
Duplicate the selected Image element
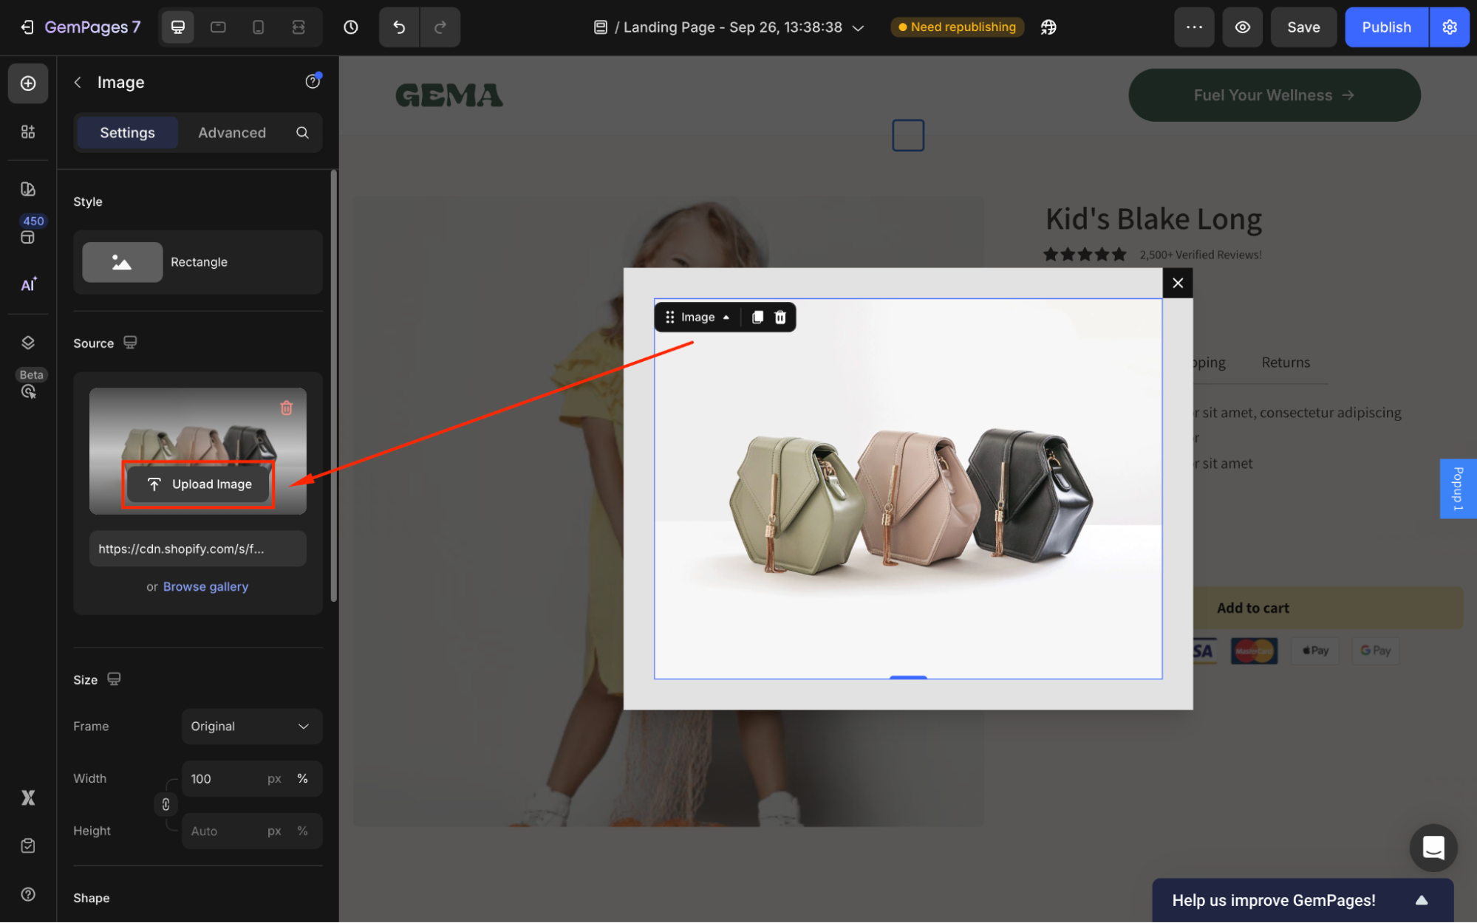(757, 318)
